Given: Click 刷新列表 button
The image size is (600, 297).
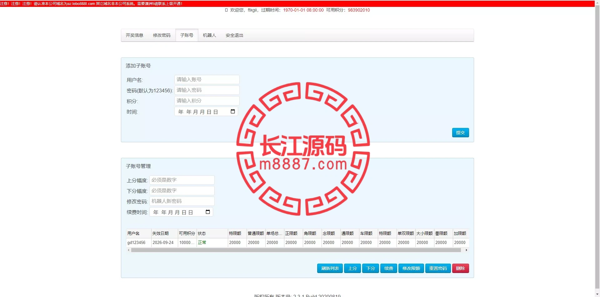Looking at the screenshot, I should [x=330, y=268].
